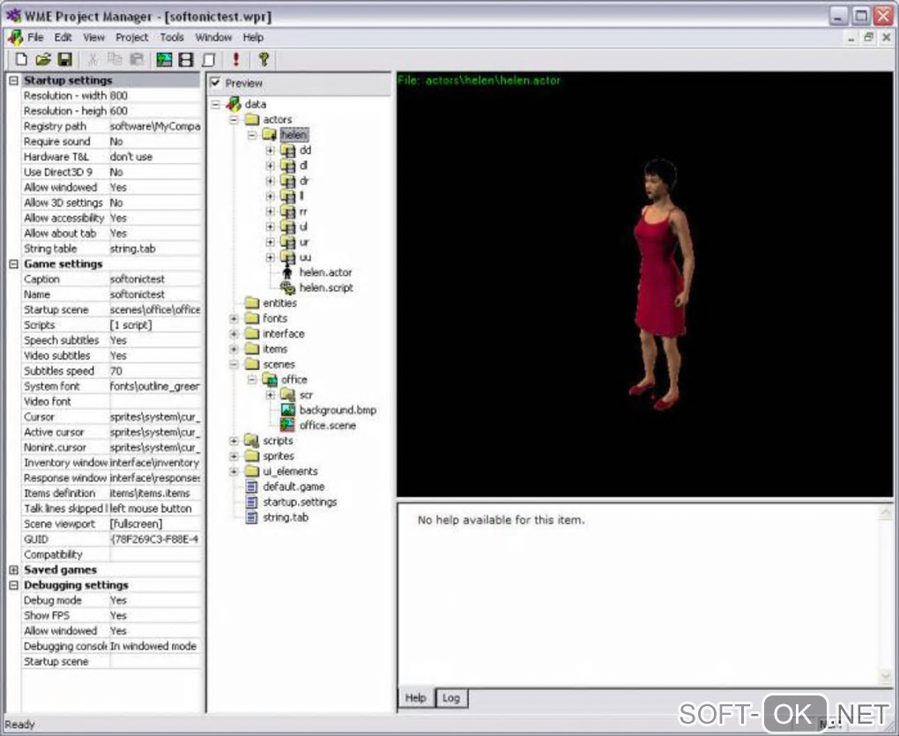Select the helen.script file icon
The image size is (899, 736).
click(x=287, y=287)
